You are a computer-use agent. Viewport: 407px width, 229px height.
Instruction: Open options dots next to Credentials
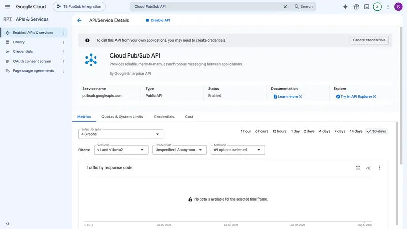pos(64,52)
